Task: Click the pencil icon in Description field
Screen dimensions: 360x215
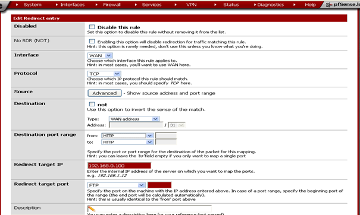Action: (x=92, y=209)
